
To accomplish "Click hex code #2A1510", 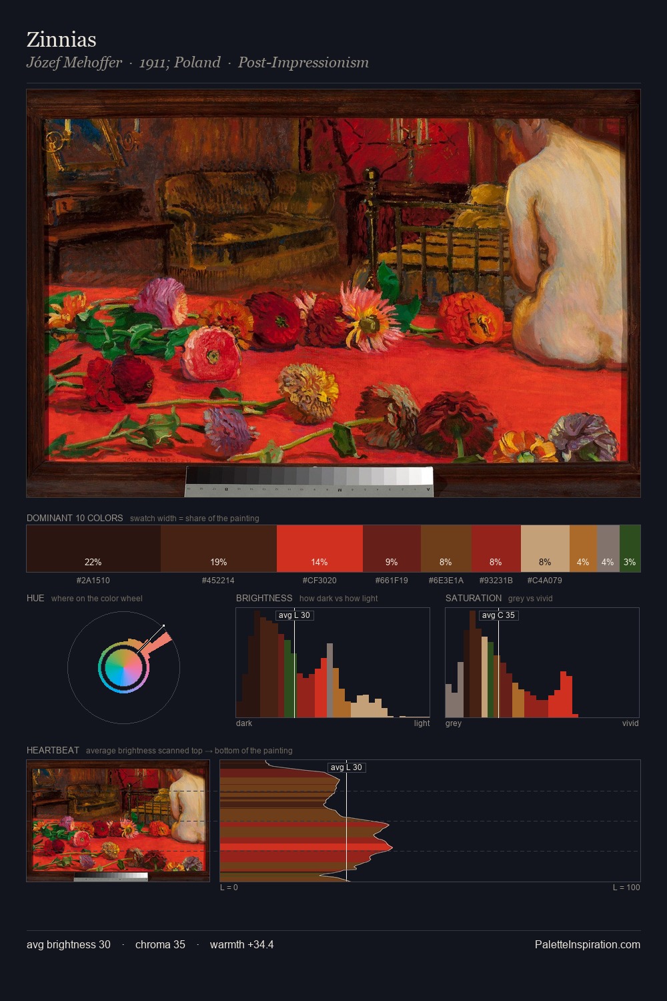I will 93,581.
